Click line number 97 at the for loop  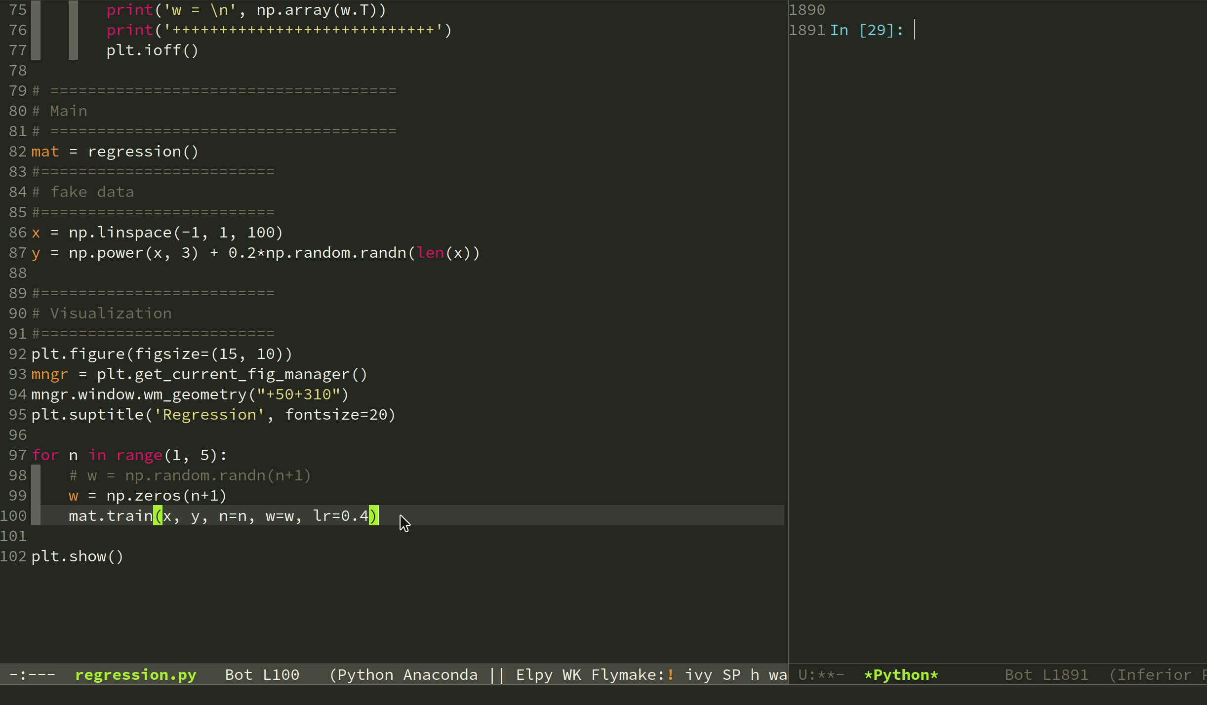click(x=18, y=455)
